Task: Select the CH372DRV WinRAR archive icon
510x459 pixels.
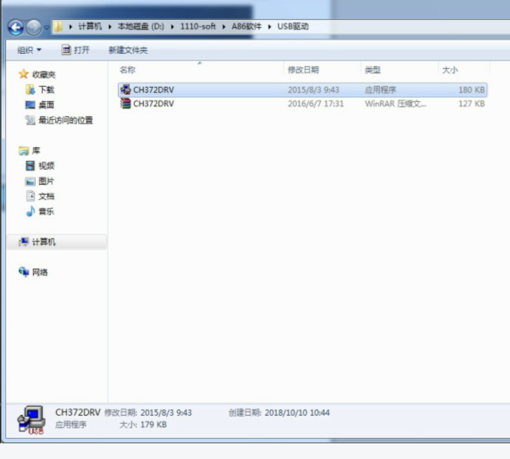Action: 126,104
